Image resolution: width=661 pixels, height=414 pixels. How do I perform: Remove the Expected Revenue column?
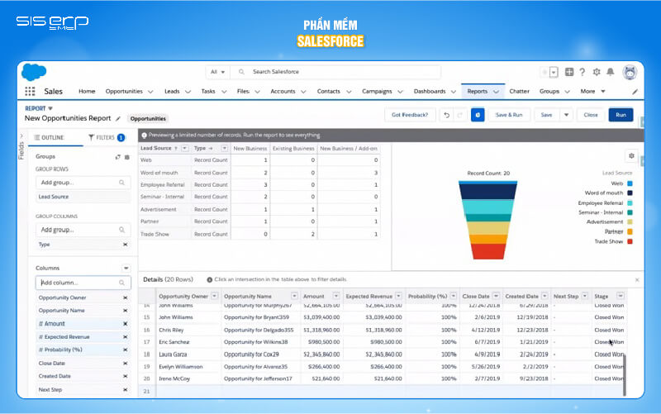pos(126,337)
